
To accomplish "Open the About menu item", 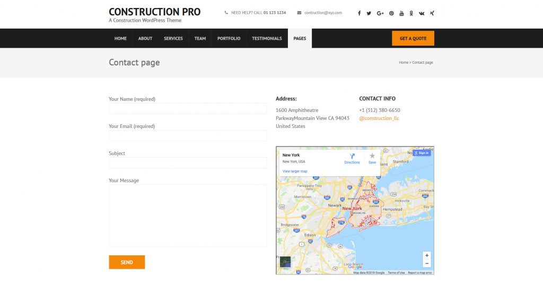I will tap(145, 39).
